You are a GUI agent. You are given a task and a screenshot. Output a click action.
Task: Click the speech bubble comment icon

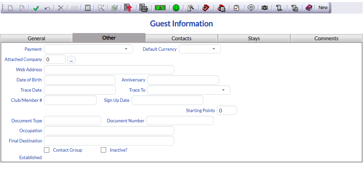tap(251, 8)
